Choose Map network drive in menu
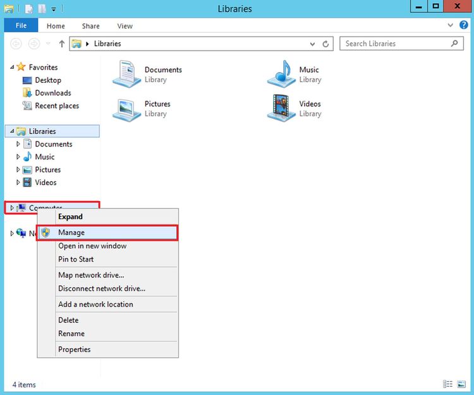This screenshot has height=395, width=474. tap(91, 275)
